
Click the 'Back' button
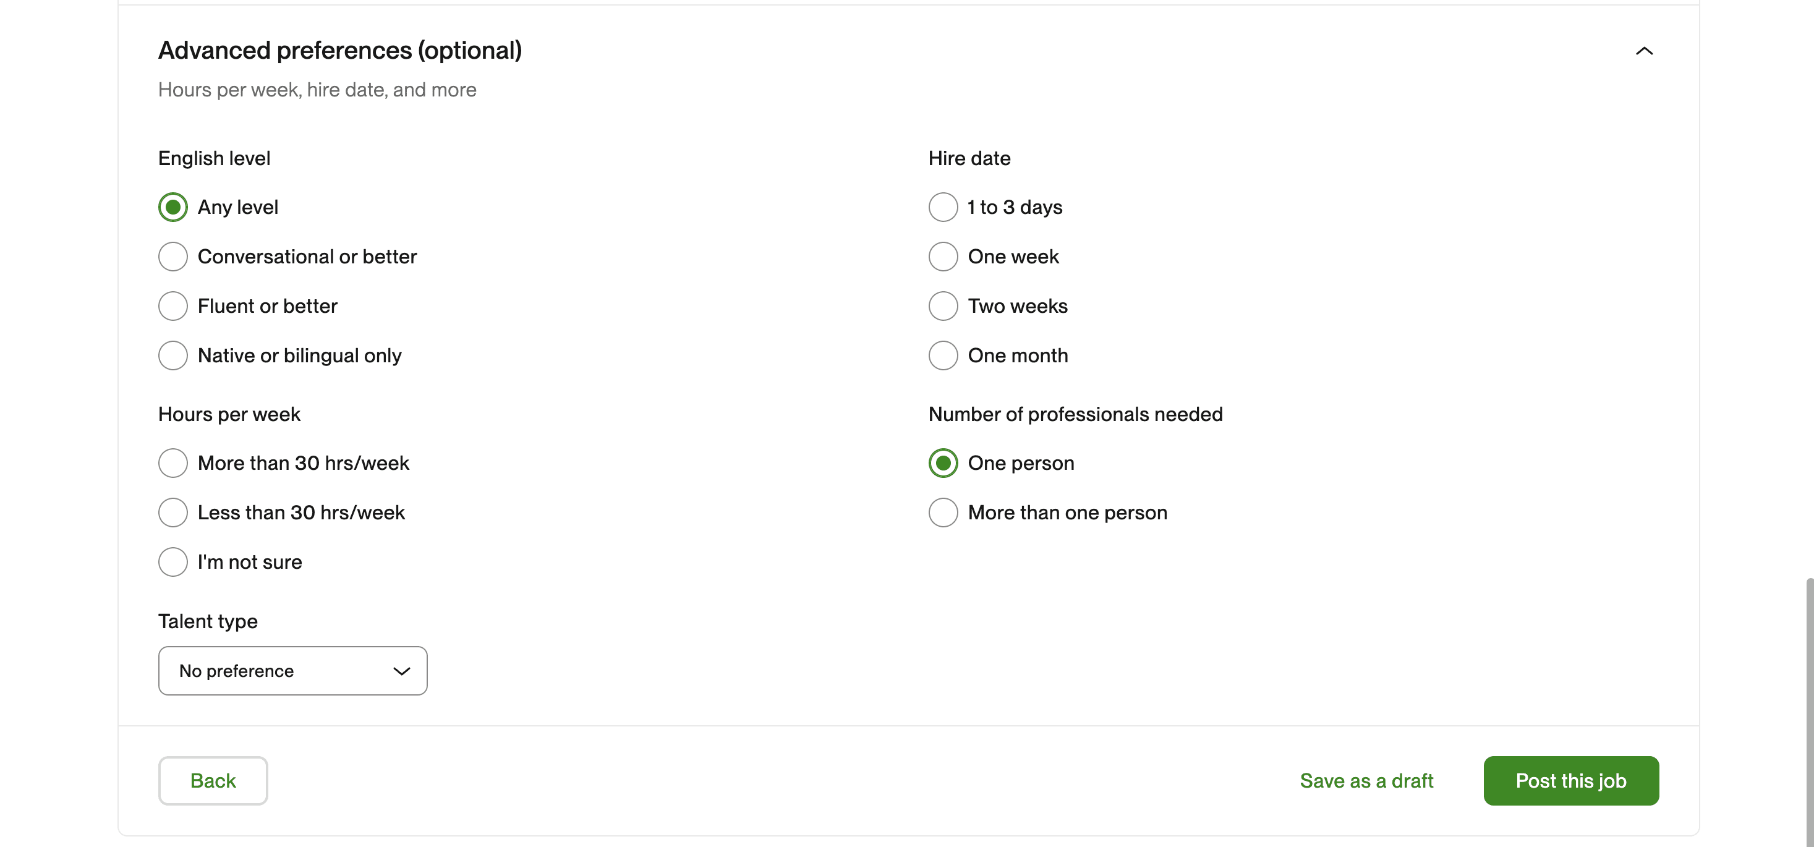[213, 780]
